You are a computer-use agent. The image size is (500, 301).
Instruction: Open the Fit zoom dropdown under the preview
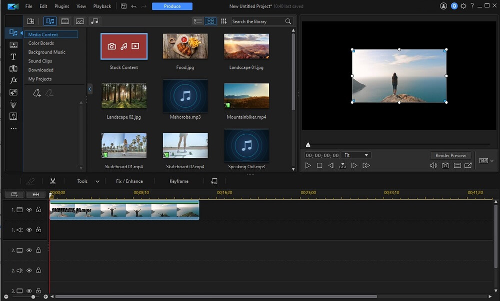pos(356,155)
